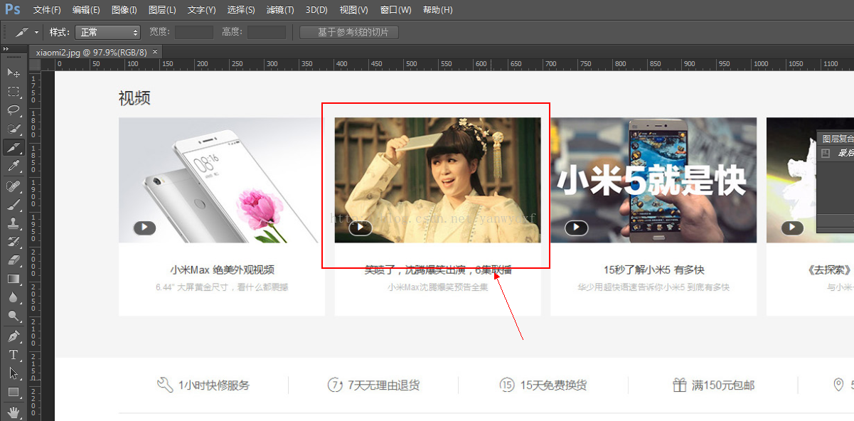The height and width of the screenshot is (421, 854).
Task: Click play button on 小米Max phone video
Action: (x=144, y=228)
